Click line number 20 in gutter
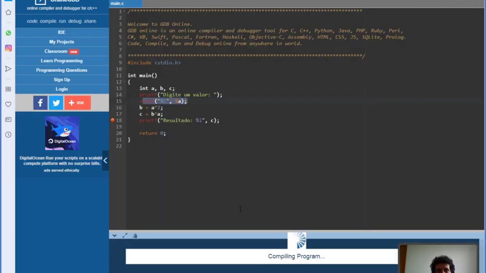This screenshot has width=486, height=273. tap(119, 133)
